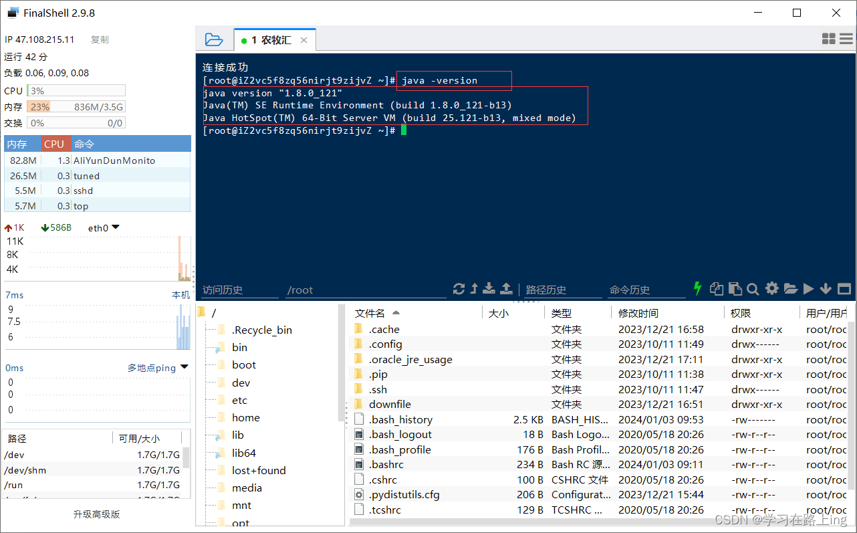Screen dimensions: 857x533
Task: Open the search icon in the SFTP toolbar
Action: coord(753,288)
